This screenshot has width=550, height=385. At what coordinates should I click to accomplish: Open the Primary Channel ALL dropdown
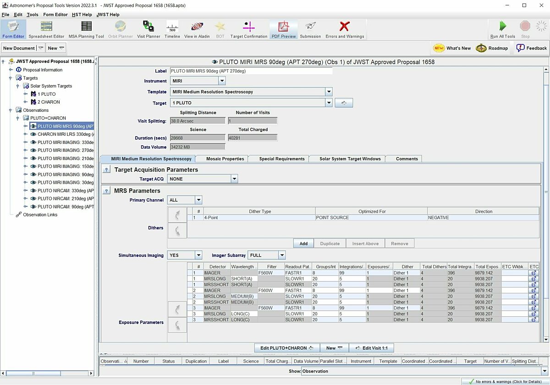pyautogui.click(x=198, y=200)
